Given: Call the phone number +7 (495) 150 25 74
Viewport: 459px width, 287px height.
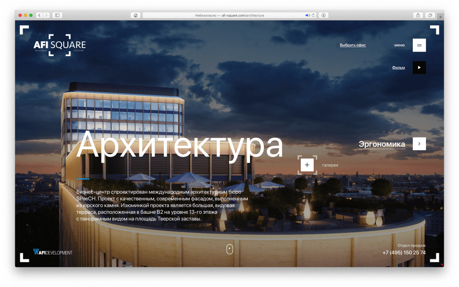Looking at the screenshot, I should pos(404,253).
